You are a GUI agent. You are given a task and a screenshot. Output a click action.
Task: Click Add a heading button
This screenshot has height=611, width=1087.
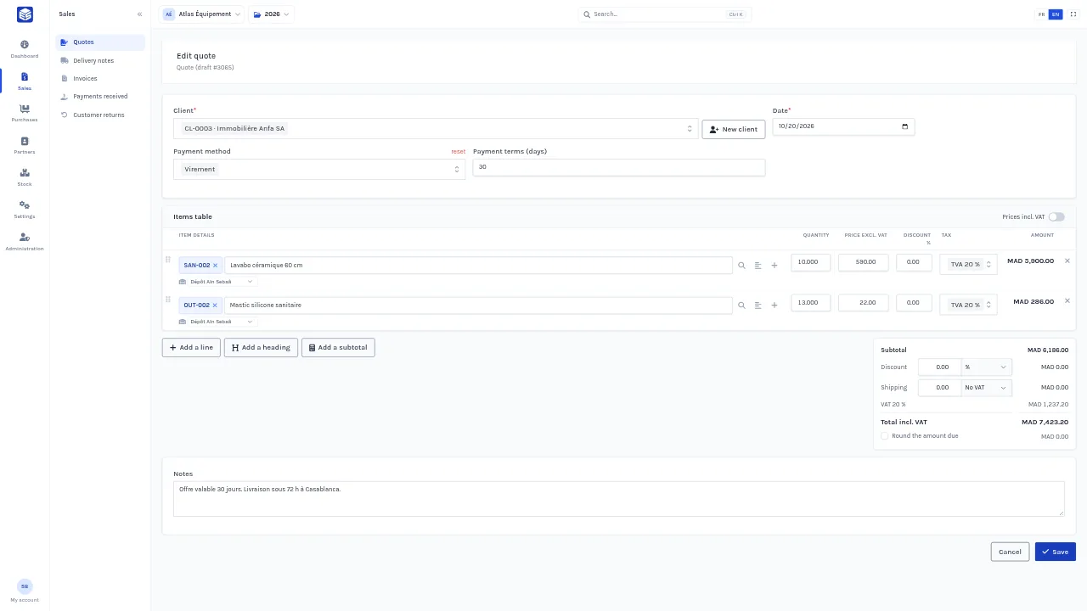click(261, 348)
